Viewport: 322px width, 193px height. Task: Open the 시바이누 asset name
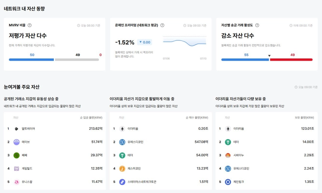coord(239,155)
